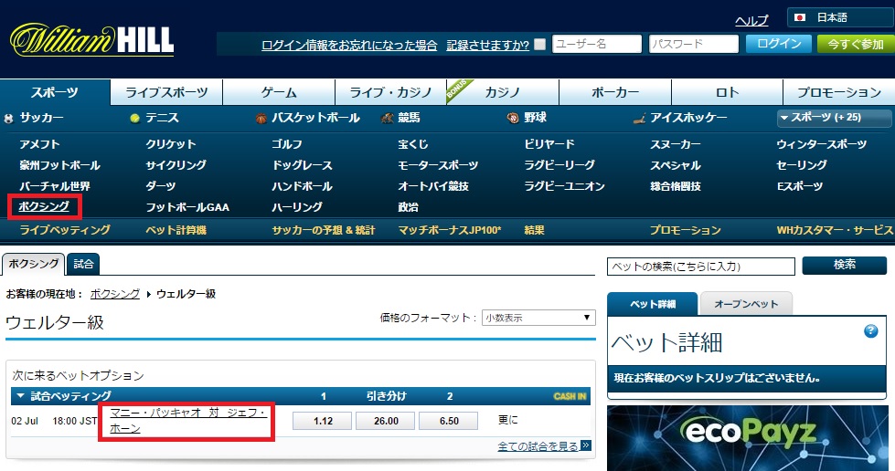Open the ボクシング sports menu link
Screen dimensions: 895x471
44,206
